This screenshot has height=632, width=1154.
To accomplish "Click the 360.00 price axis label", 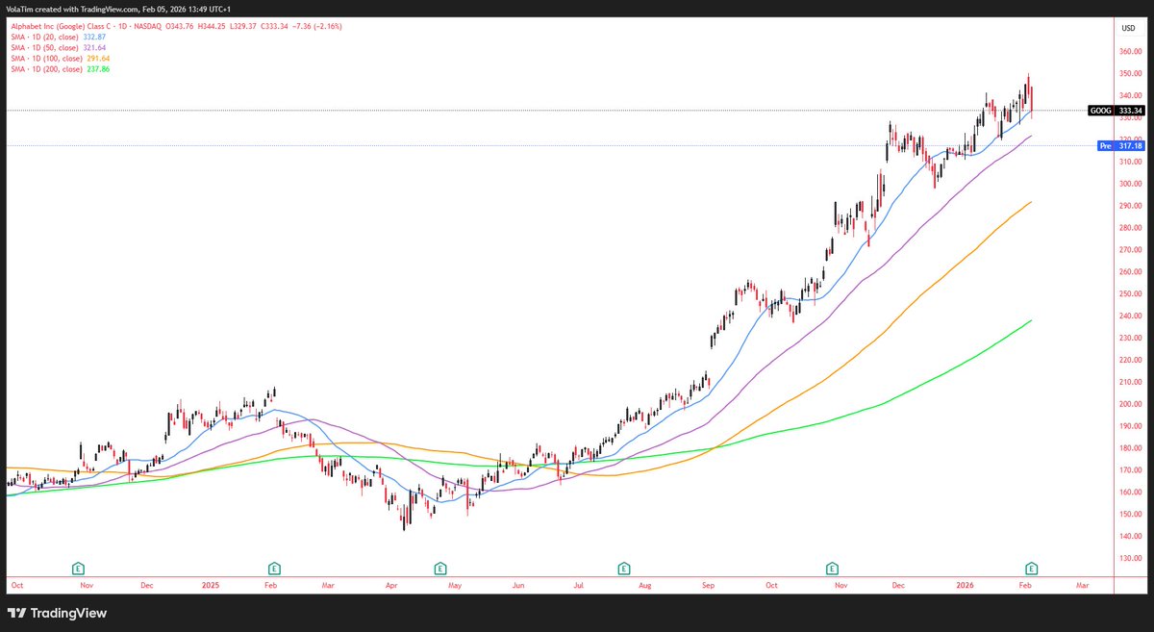I will 1128,52.
